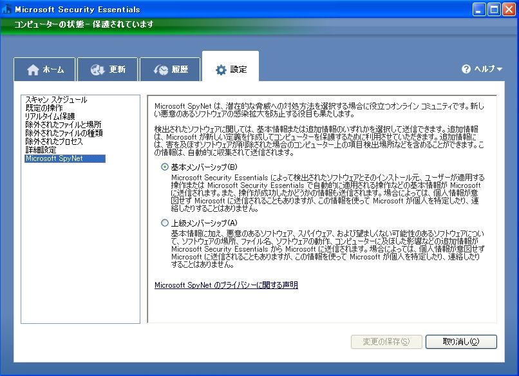Select 詳細設定 in the list
Screen dimensions: 519x376
[41, 149]
